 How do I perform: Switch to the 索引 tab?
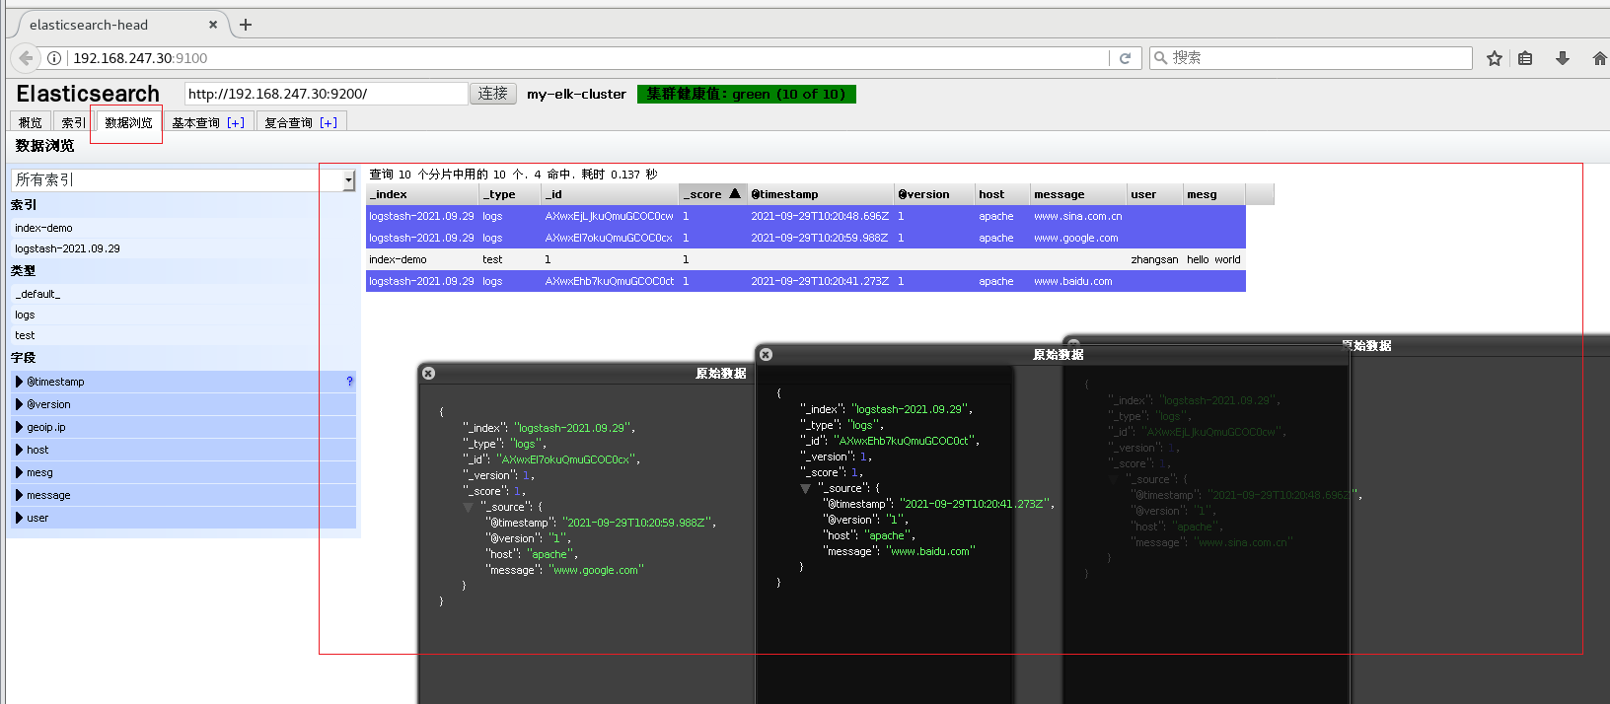(72, 122)
